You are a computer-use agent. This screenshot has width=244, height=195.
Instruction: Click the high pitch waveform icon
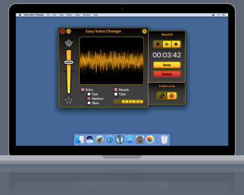coord(69,43)
